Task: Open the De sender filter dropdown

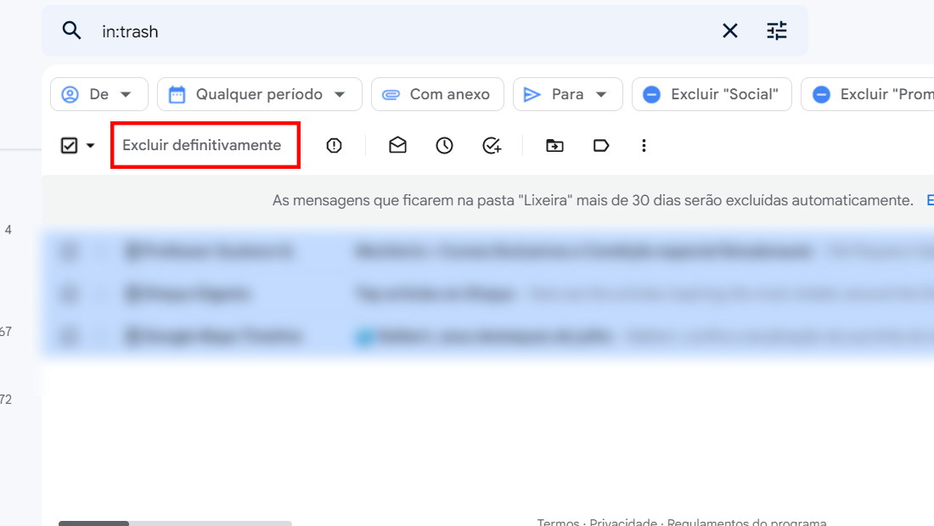Action: point(98,94)
